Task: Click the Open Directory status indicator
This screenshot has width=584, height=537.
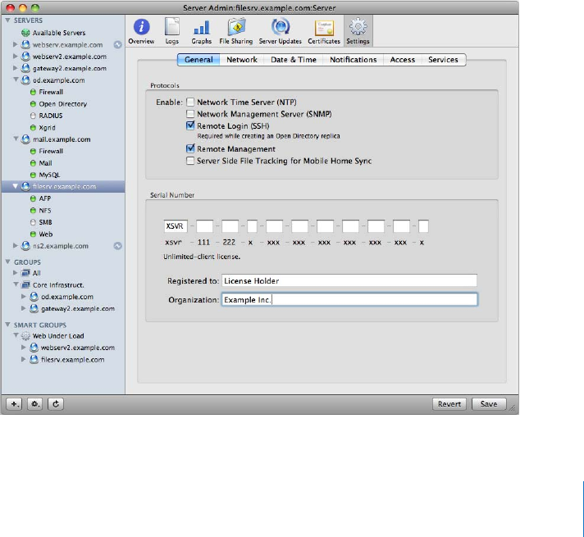Action: pos(33,104)
